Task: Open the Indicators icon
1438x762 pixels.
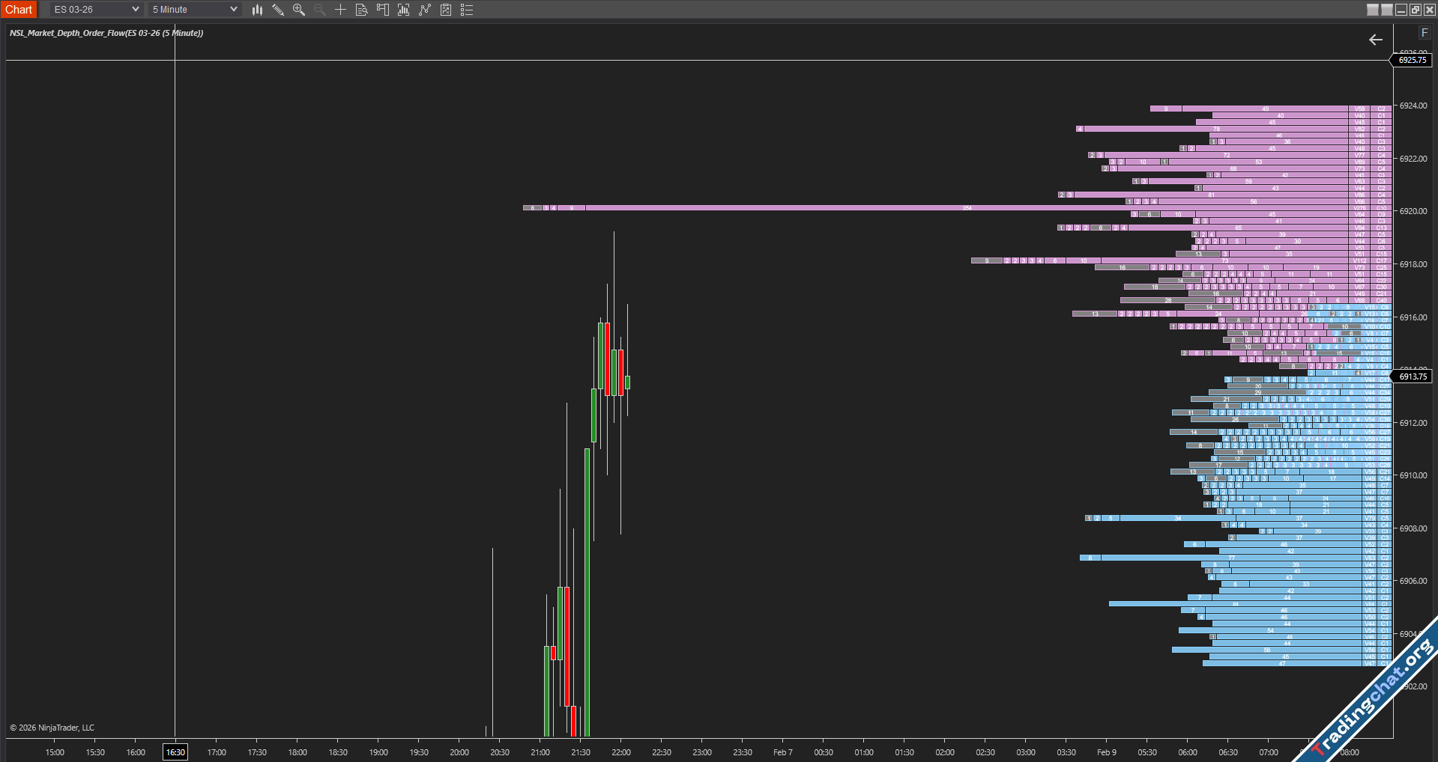Action: pyautogui.click(x=425, y=10)
